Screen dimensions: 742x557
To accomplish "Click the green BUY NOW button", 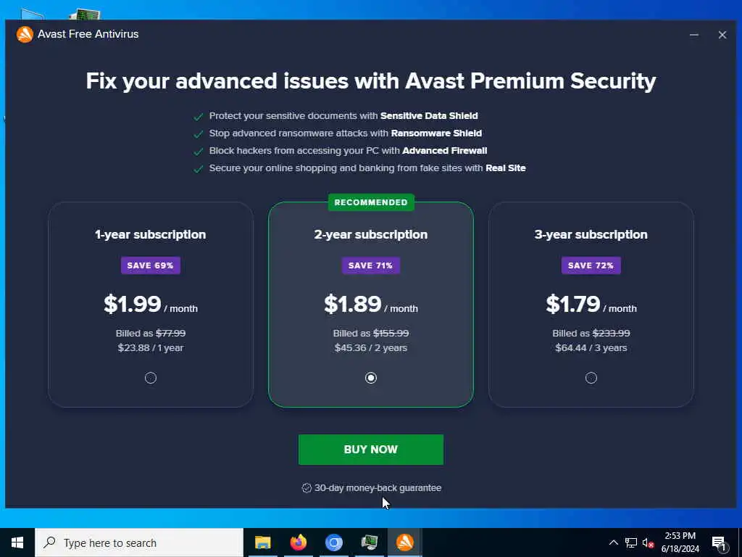I will pyautogui.click(x=371, y=450).
